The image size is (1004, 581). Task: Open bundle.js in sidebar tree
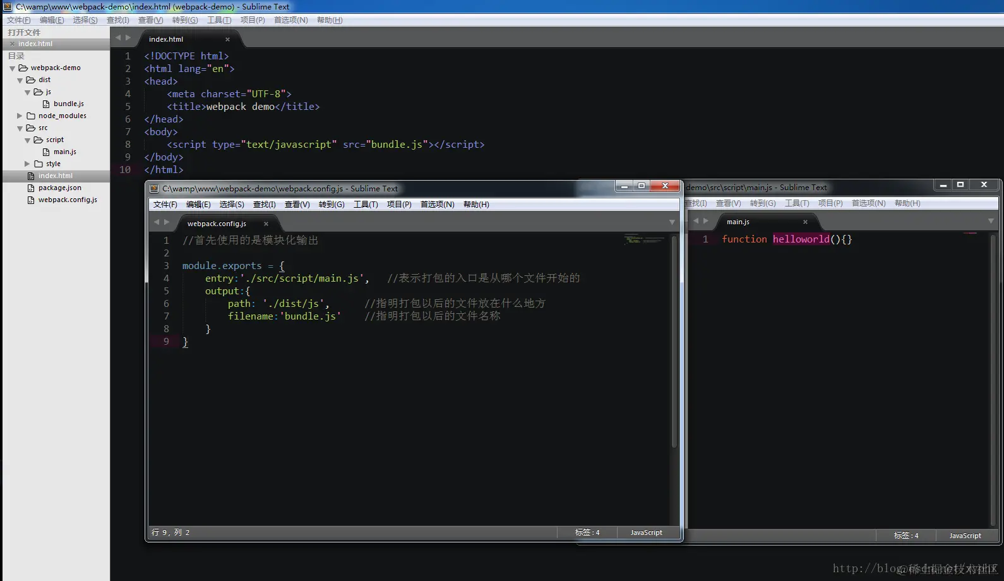pyautogui.click(x=68, y=104)
